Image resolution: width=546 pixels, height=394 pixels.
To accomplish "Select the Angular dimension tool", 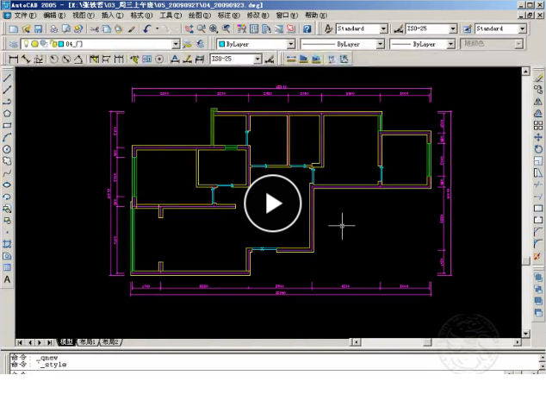I will (x=78, y=59).
